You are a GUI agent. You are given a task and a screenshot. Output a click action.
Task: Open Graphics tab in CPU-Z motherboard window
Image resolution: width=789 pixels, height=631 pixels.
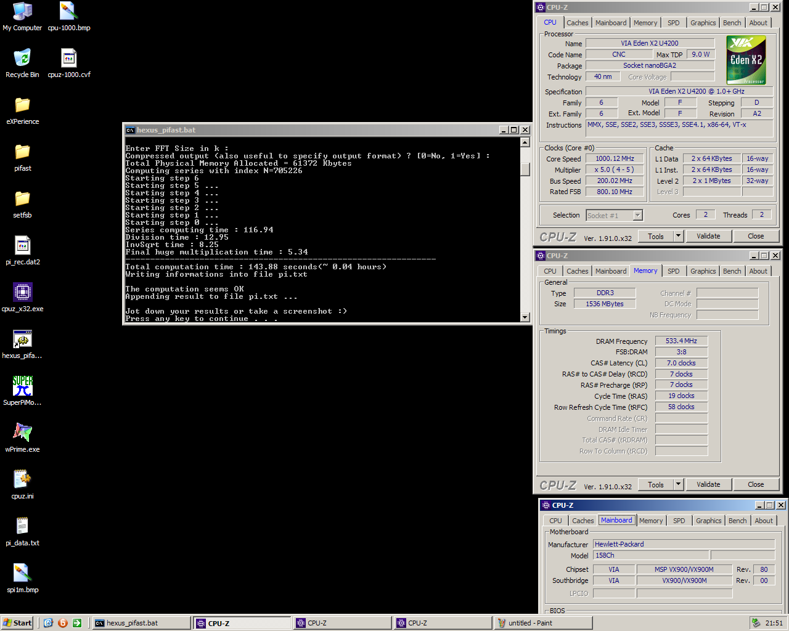(x=709, y=521)
